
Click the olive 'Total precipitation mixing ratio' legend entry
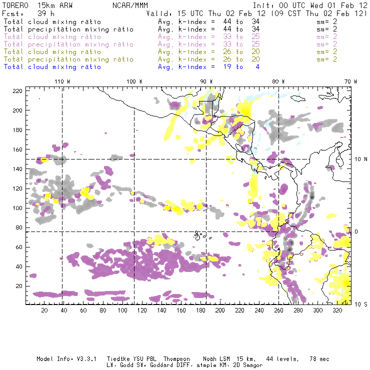68,59
